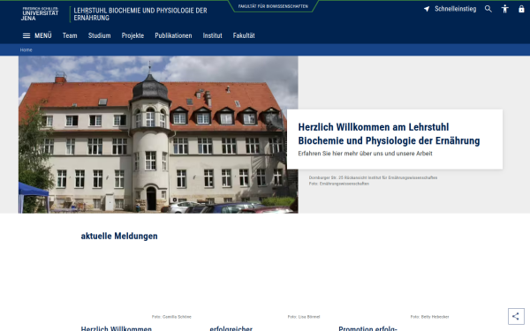Open the Projekte menu item
Viewport: 530px width, 331px height.
pos(132,36)
